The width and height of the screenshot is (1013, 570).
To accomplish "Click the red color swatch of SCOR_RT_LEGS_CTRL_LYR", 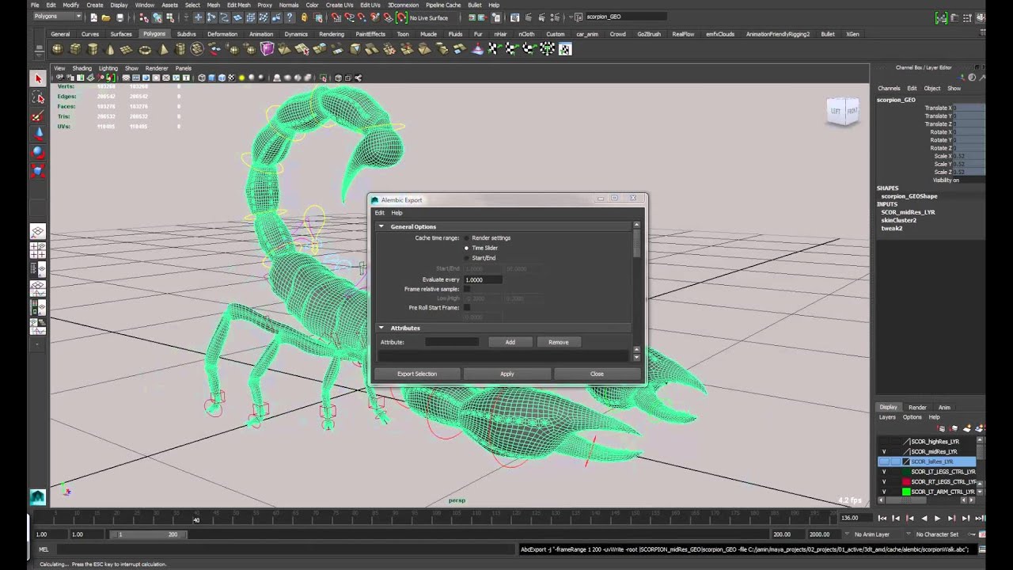I will 906,481.
